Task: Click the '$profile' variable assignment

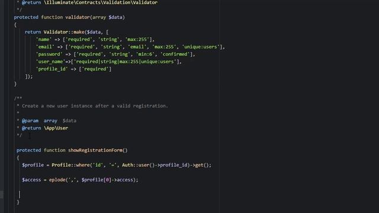Action: click(33, 165)
